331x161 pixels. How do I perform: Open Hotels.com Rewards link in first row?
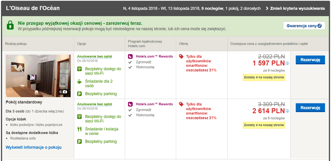(154, 56)
